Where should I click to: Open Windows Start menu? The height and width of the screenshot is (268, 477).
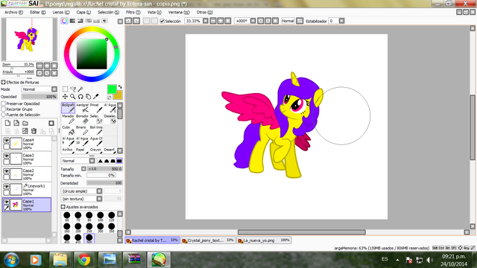click(x=11, y=260)
